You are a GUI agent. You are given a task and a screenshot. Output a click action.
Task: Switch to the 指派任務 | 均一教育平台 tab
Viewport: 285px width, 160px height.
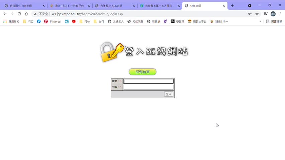pyautogui.click(x=69, y=6)
